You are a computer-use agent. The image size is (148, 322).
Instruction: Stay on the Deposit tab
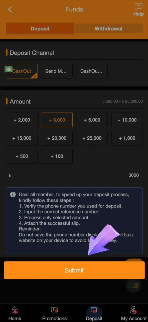(40, 28)
